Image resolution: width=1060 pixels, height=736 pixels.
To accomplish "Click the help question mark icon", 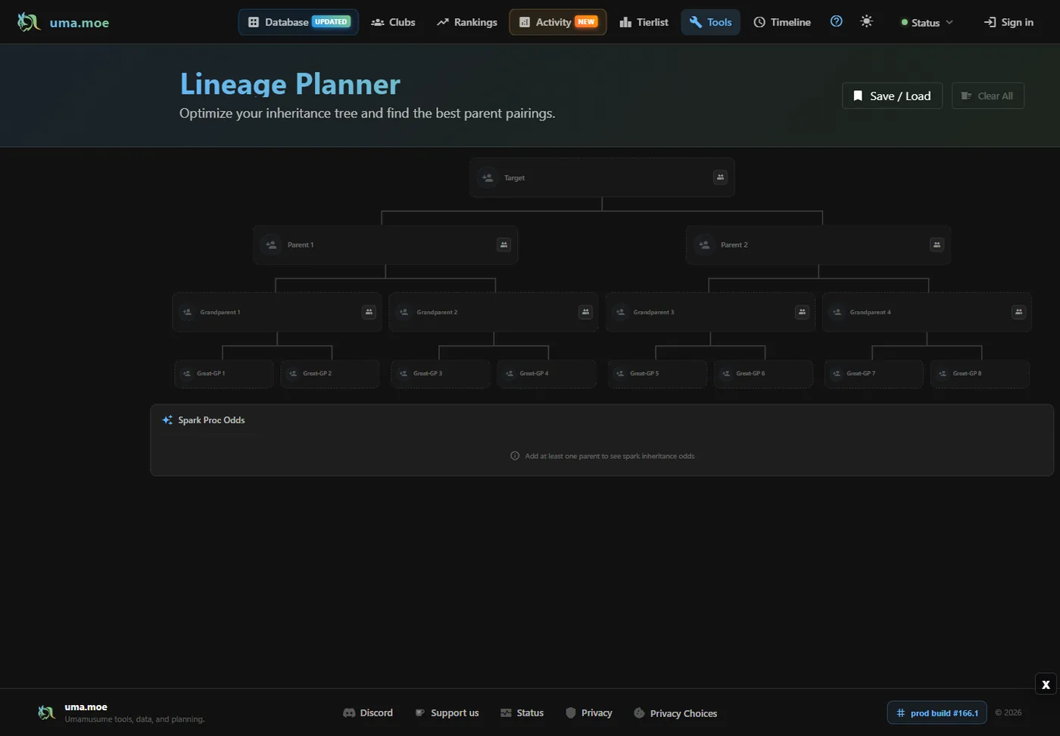I will [836, 21].
